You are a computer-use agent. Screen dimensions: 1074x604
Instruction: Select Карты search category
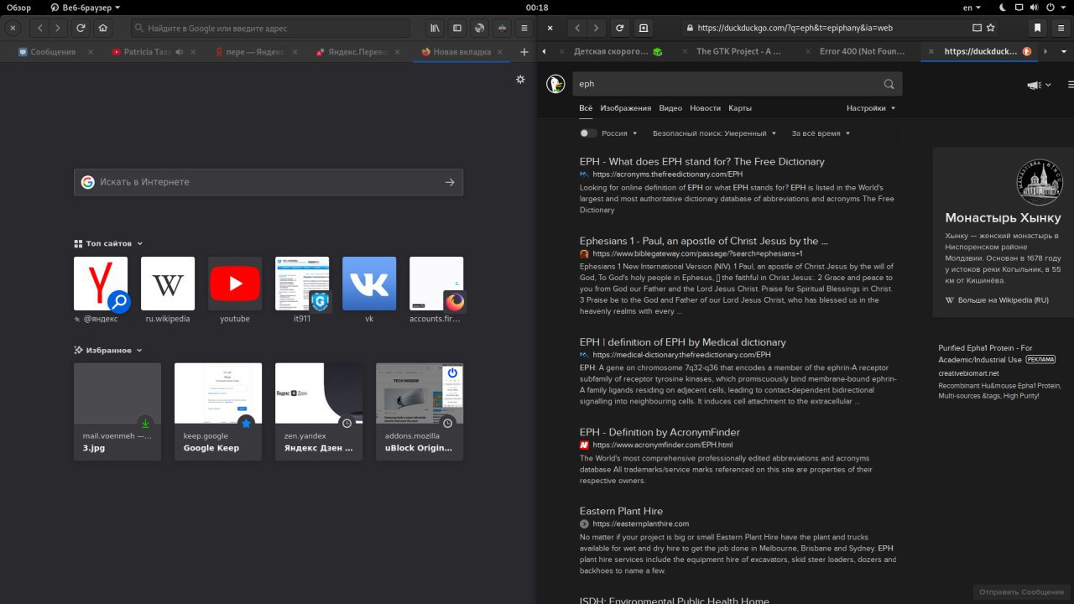(740, 108)
